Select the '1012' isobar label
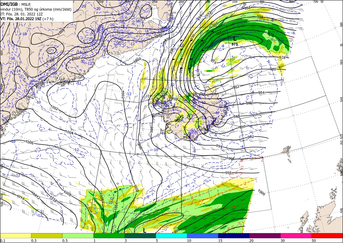The image size is (343, 243). [x=37, y=196]
